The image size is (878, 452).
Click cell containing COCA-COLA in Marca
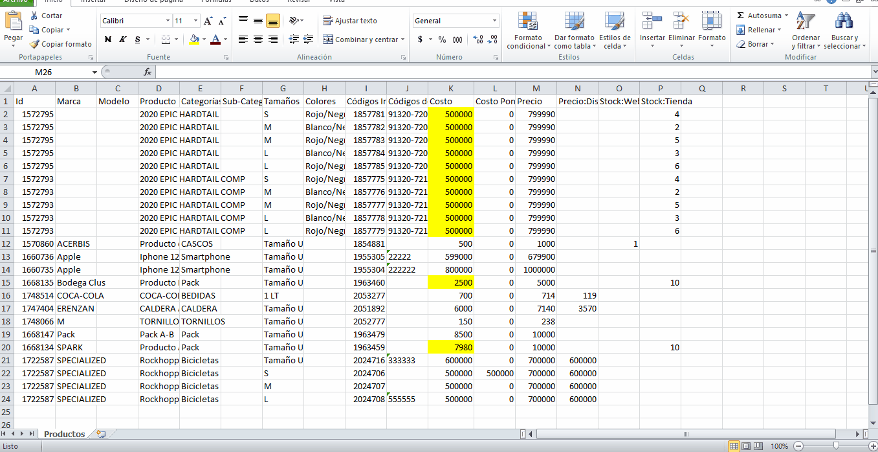pos(76,295)
